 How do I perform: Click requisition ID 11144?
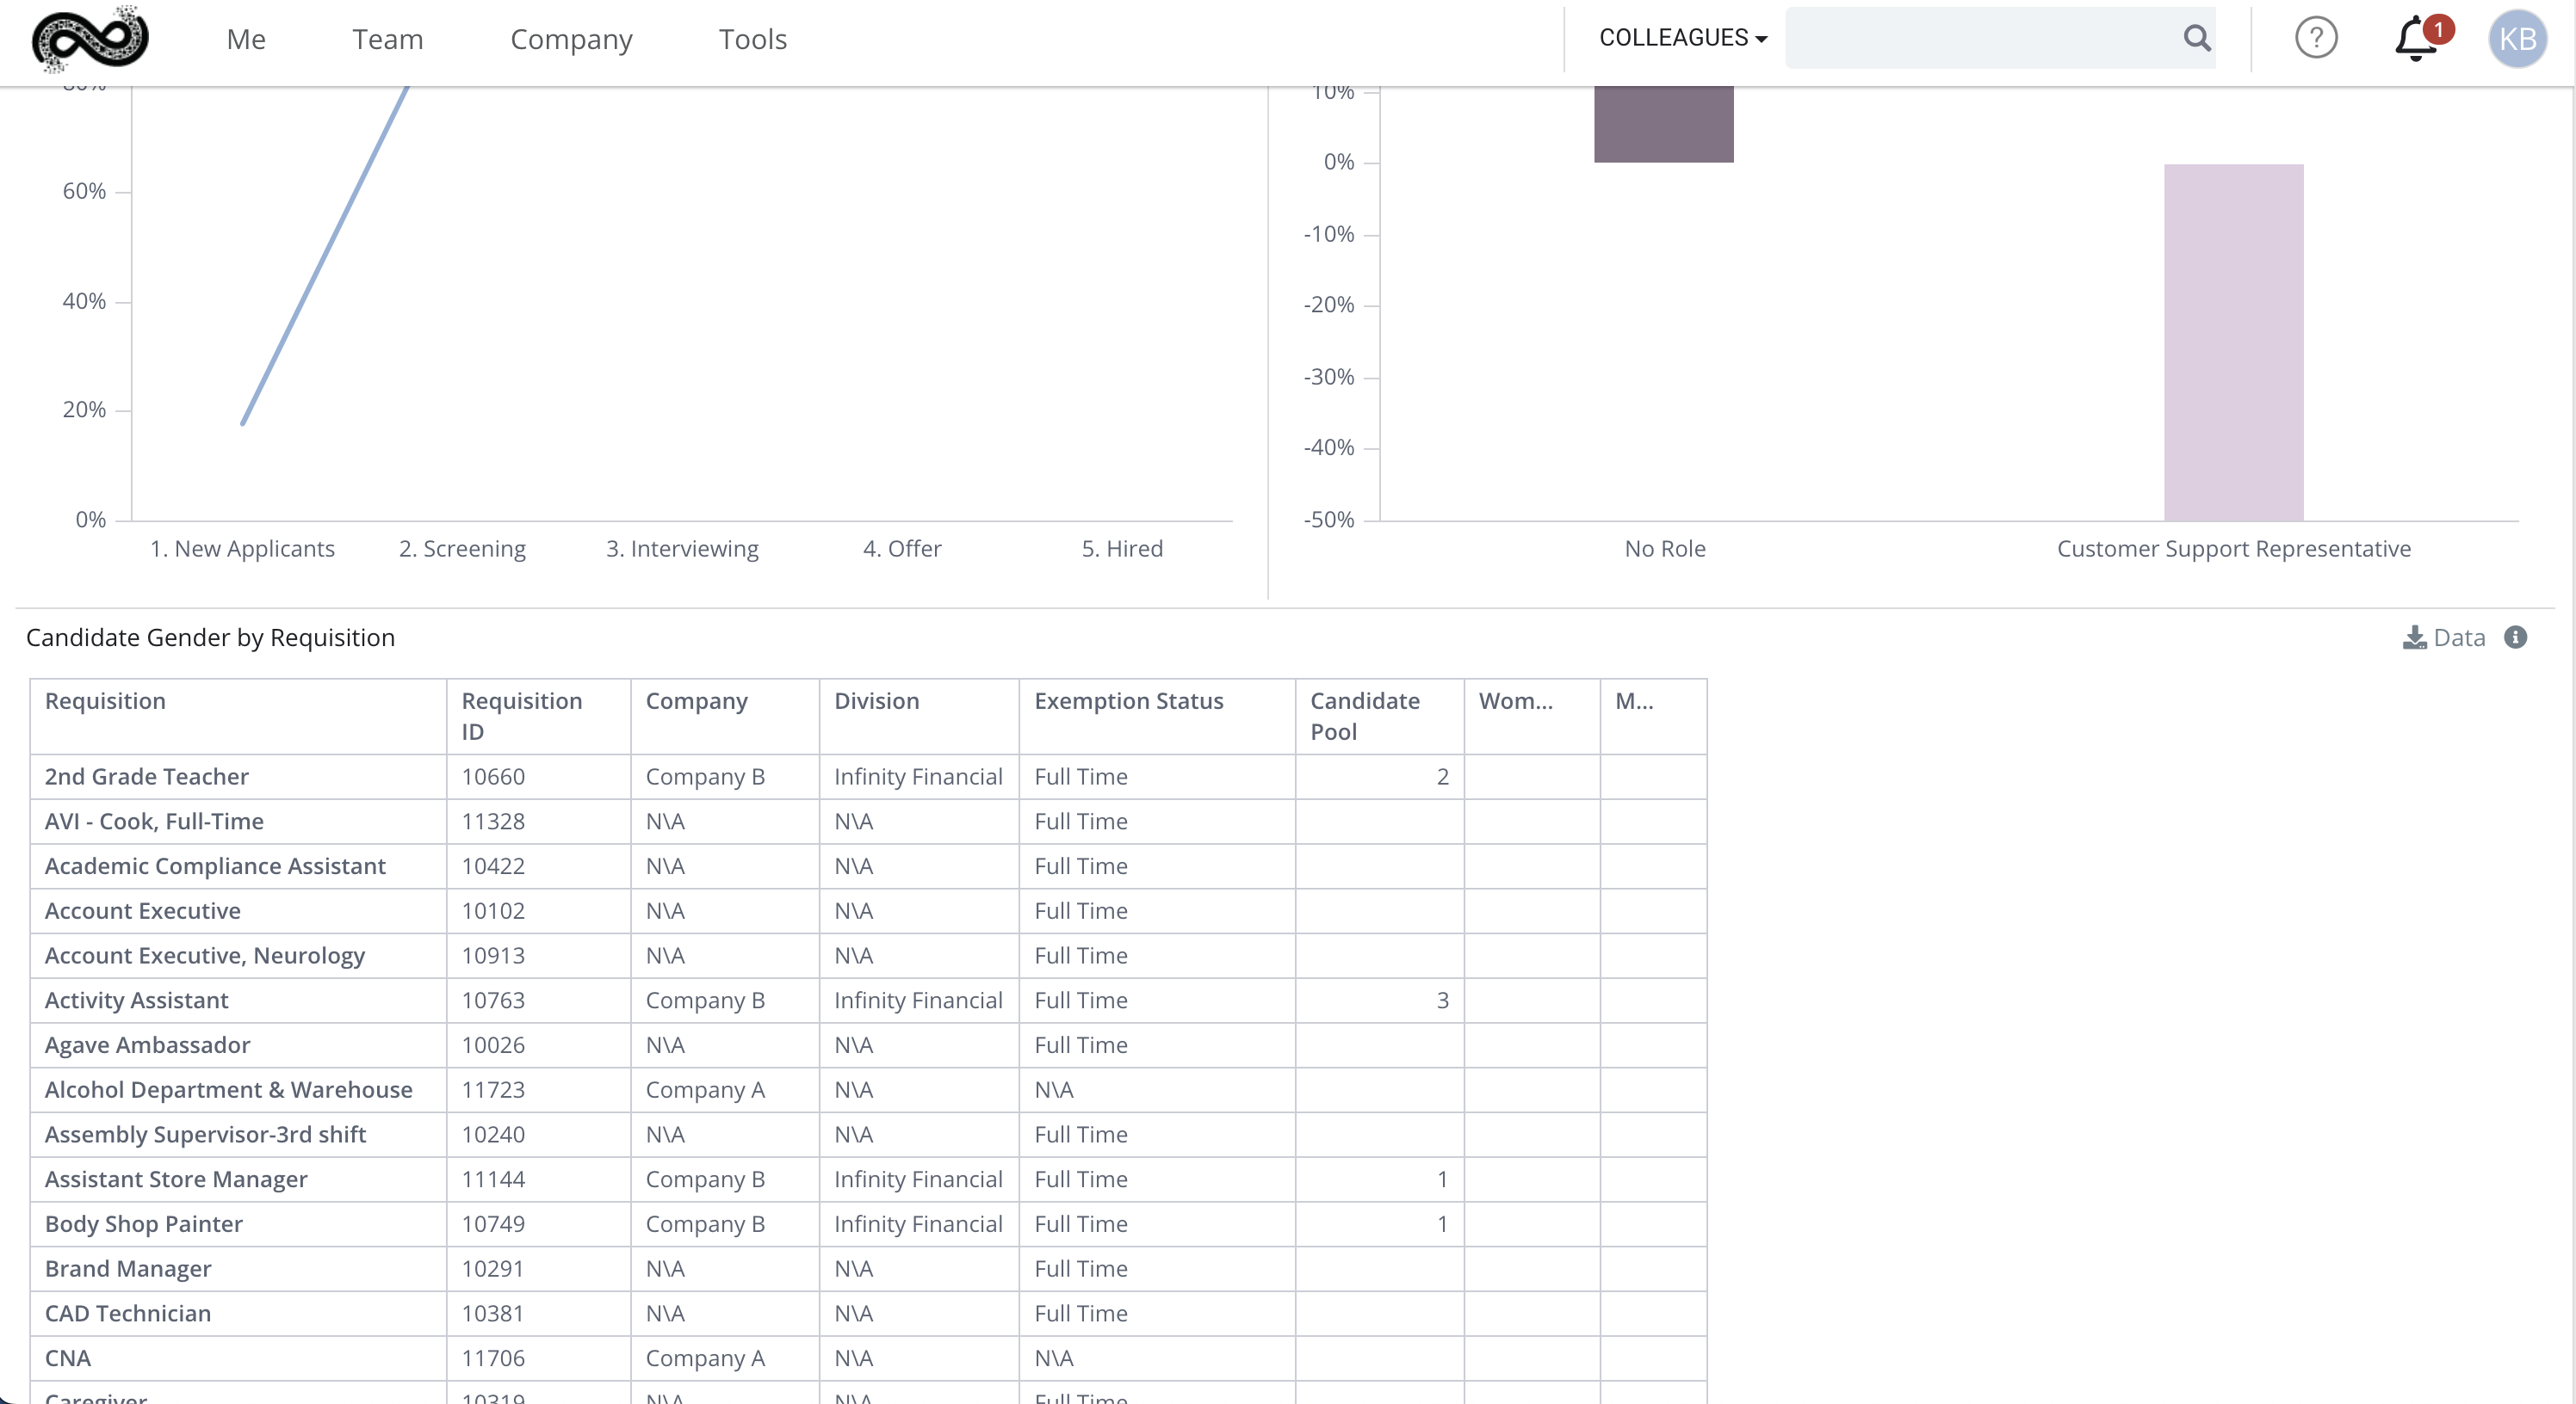[x=493, y=1179]
